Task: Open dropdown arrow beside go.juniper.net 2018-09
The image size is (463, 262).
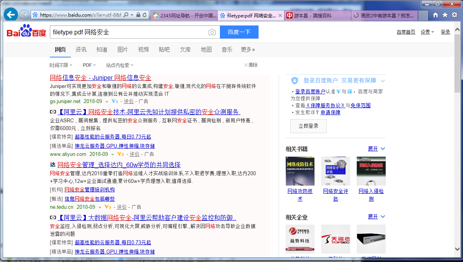Action: (x=107, y=102)
